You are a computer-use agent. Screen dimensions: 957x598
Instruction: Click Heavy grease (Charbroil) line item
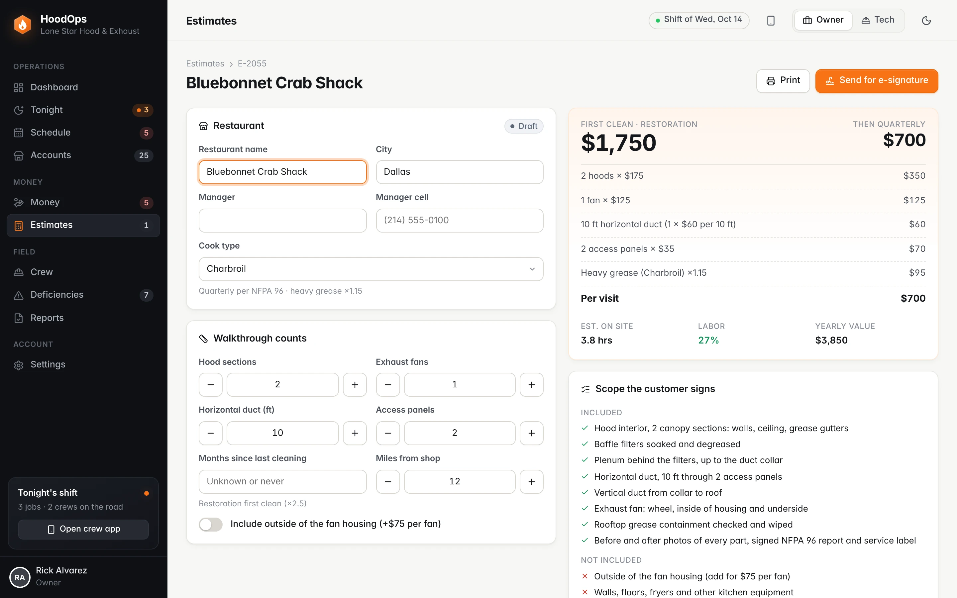click(x=753, y=273)
